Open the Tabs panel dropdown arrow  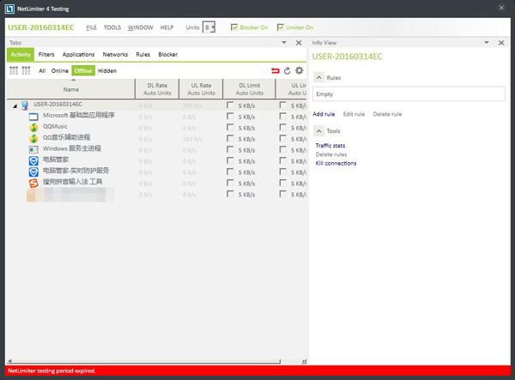click(284, 43)
